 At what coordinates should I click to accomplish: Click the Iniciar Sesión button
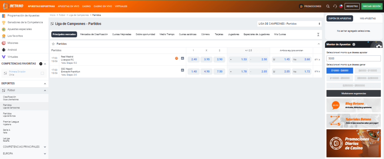(x=372, y=6)
